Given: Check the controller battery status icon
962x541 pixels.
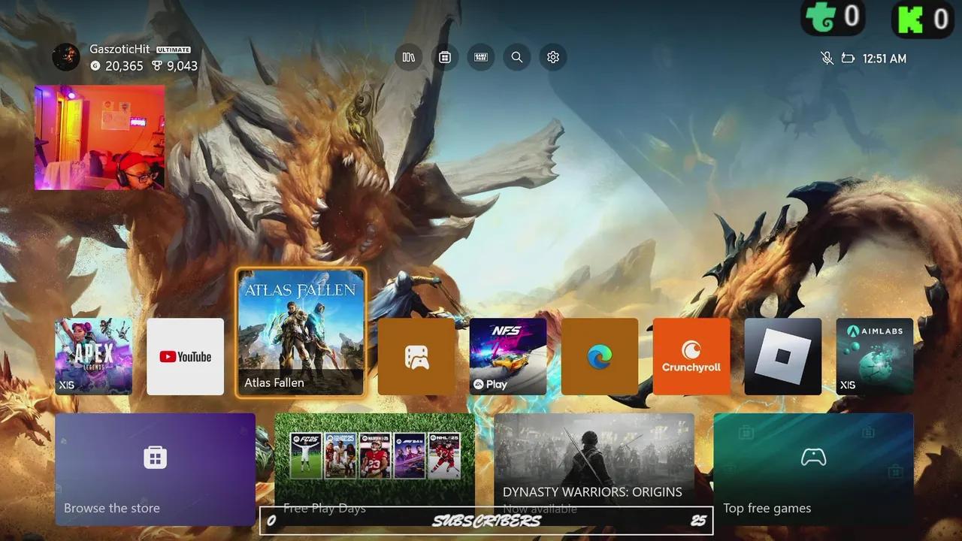Looking at the screenshot, I should (849, 59).
